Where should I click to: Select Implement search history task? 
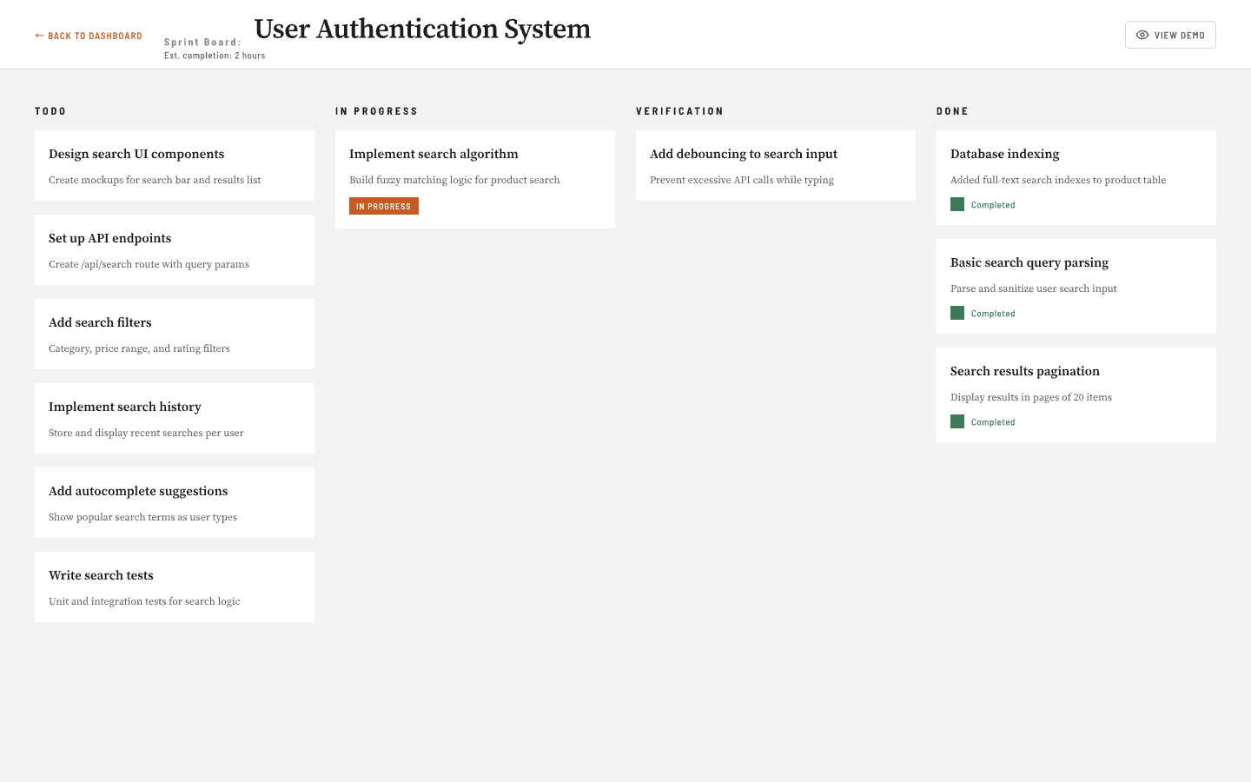tap(174, 418)
